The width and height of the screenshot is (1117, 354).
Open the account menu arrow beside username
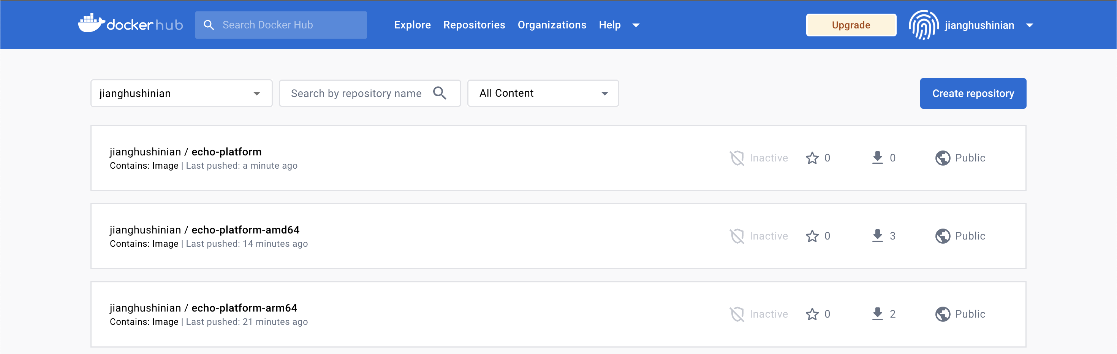1029,25
